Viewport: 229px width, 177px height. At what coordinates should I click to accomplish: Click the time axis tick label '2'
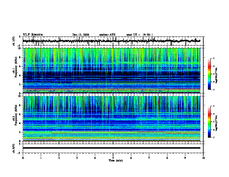coord(59,158)
